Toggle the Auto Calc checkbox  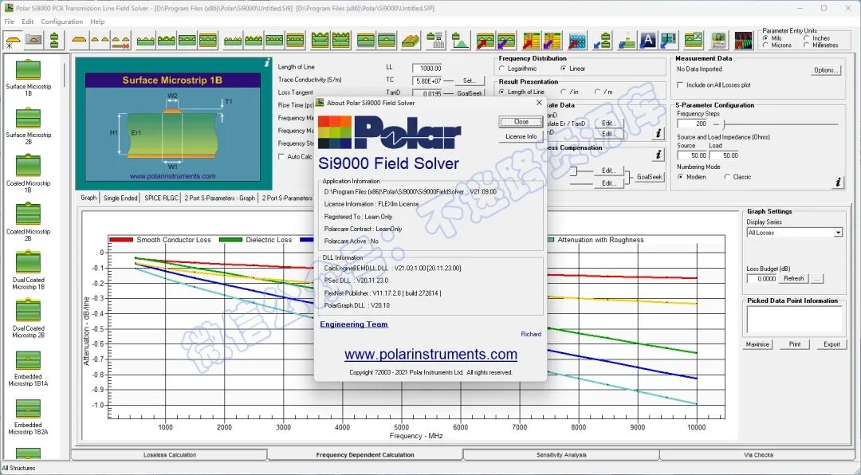281,156
